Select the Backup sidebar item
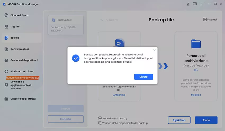This screenshot has width=225, height=131. click(21, 38)
